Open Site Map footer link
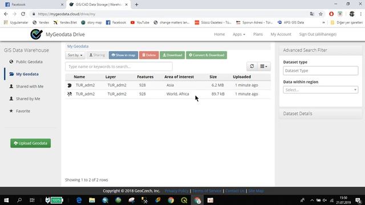365x205 pixels. coord(256,191)
